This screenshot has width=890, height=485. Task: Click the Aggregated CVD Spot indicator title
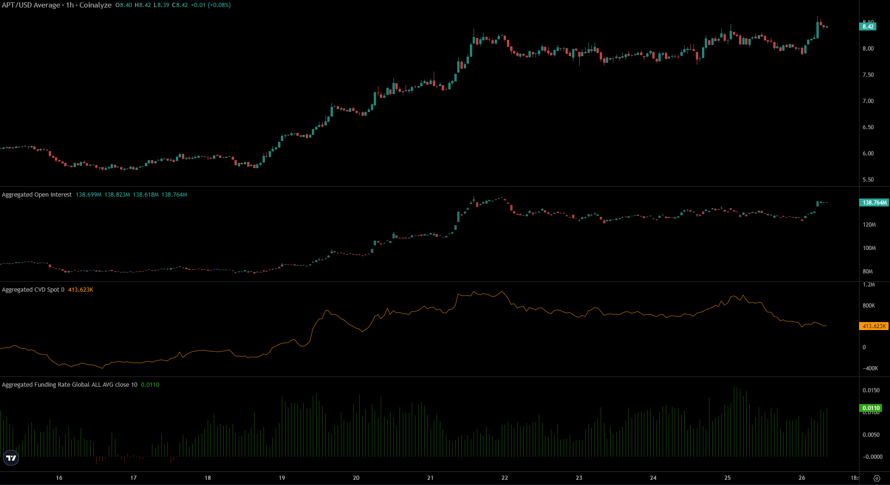click(33, 290)
